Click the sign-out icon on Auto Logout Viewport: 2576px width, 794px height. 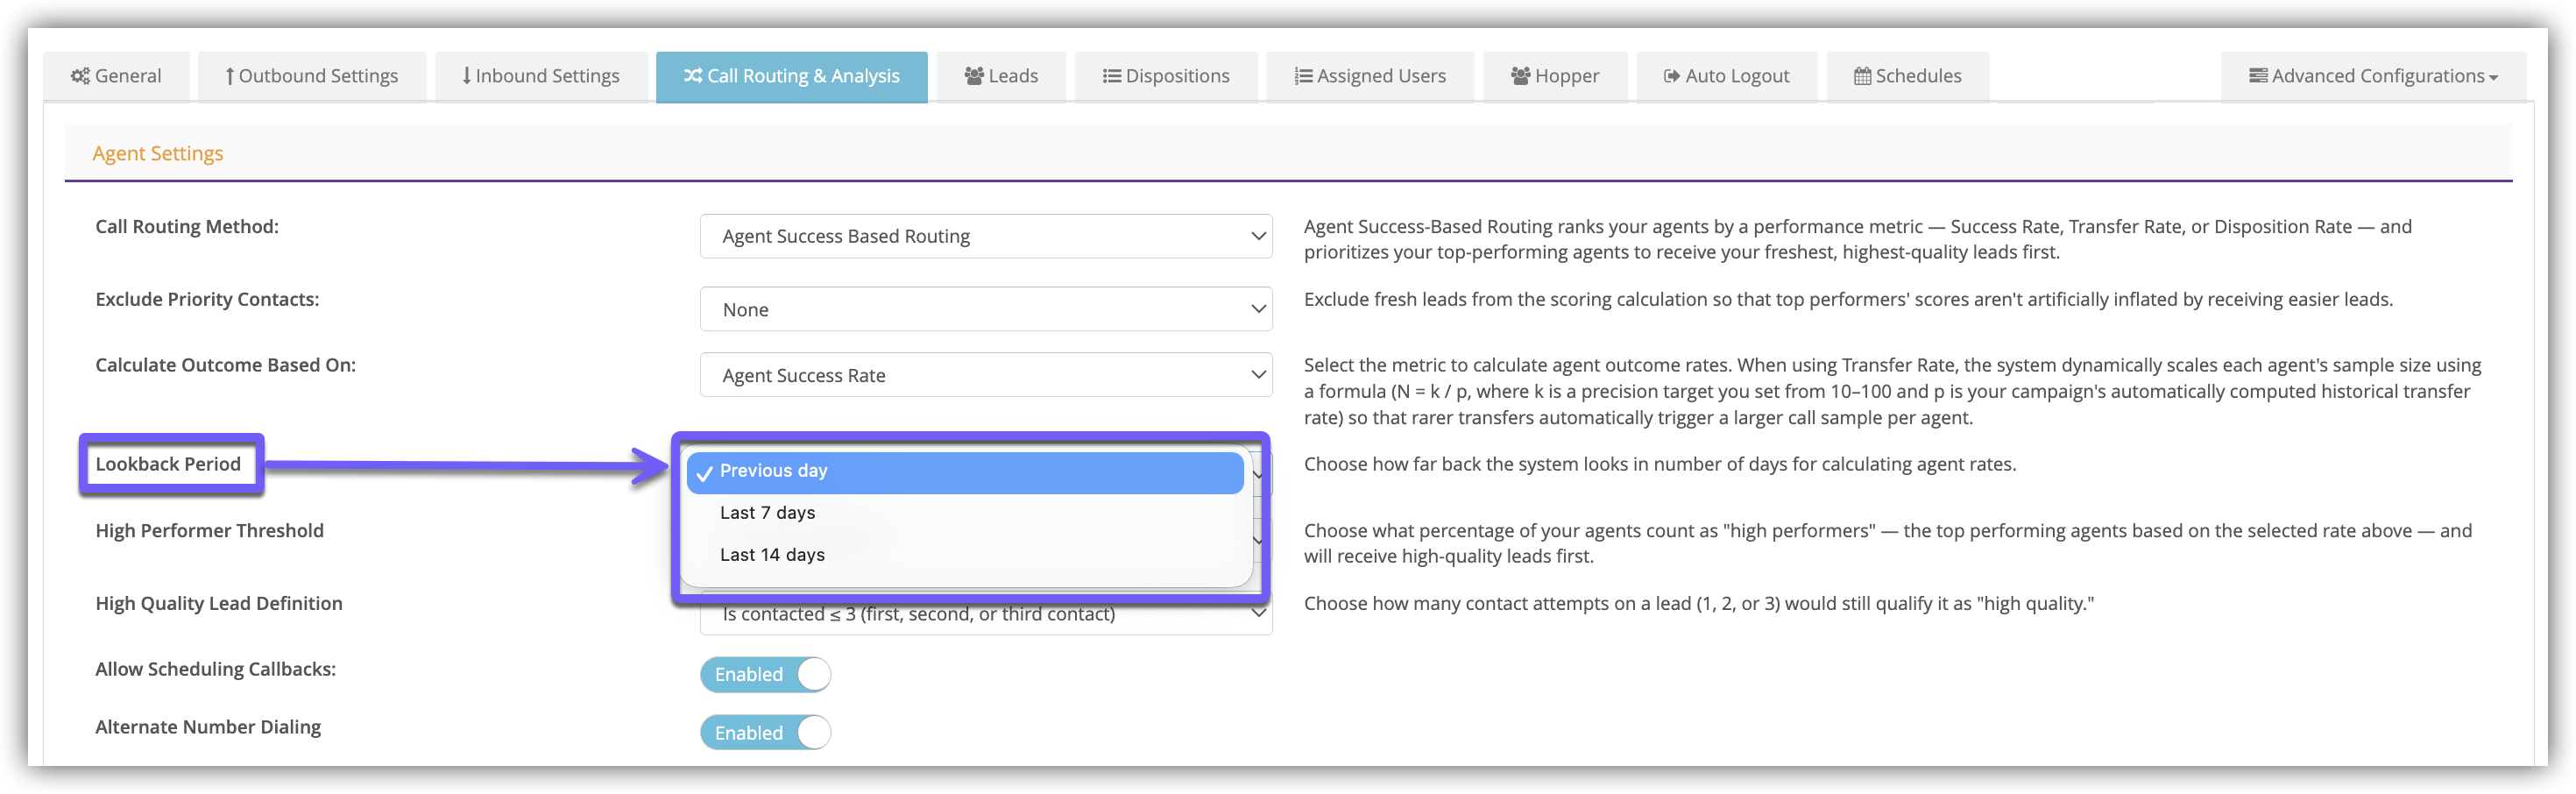1671,76
